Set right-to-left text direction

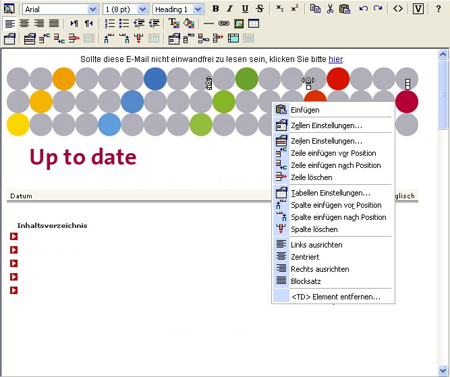[88, 24]
